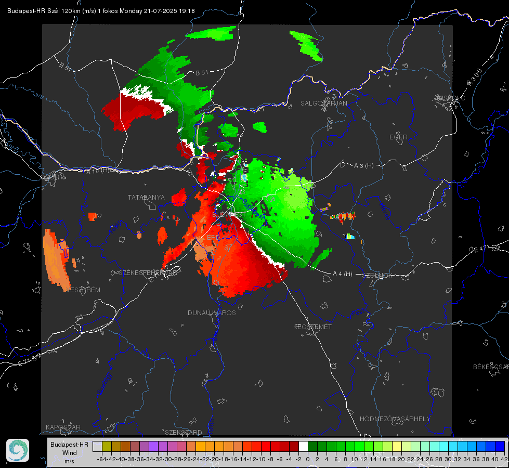This screenshot has height=468, width=509.
Task: Click the MISKOLC city label
Action: 451,98
